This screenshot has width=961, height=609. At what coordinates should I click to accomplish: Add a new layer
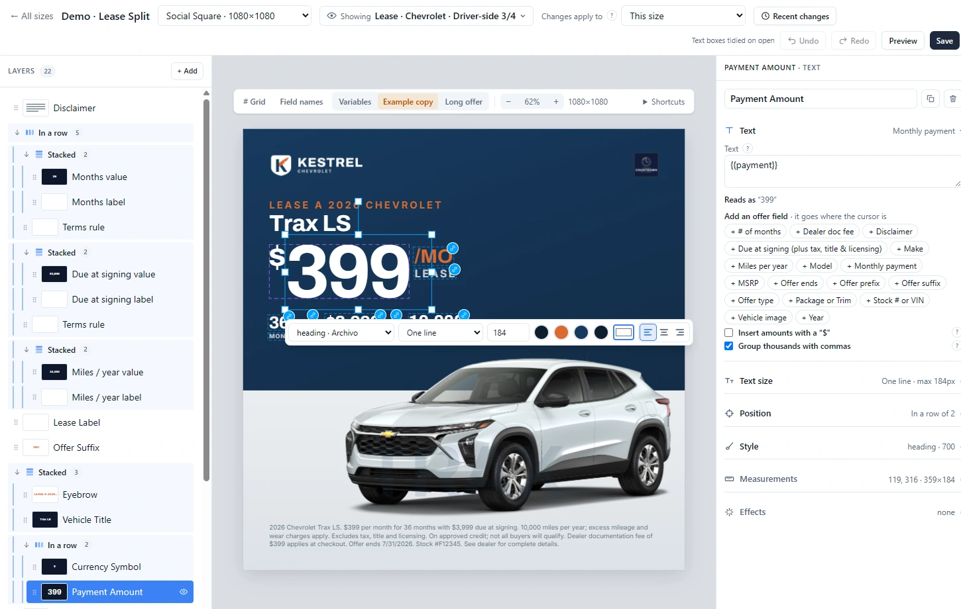point(187,71)
